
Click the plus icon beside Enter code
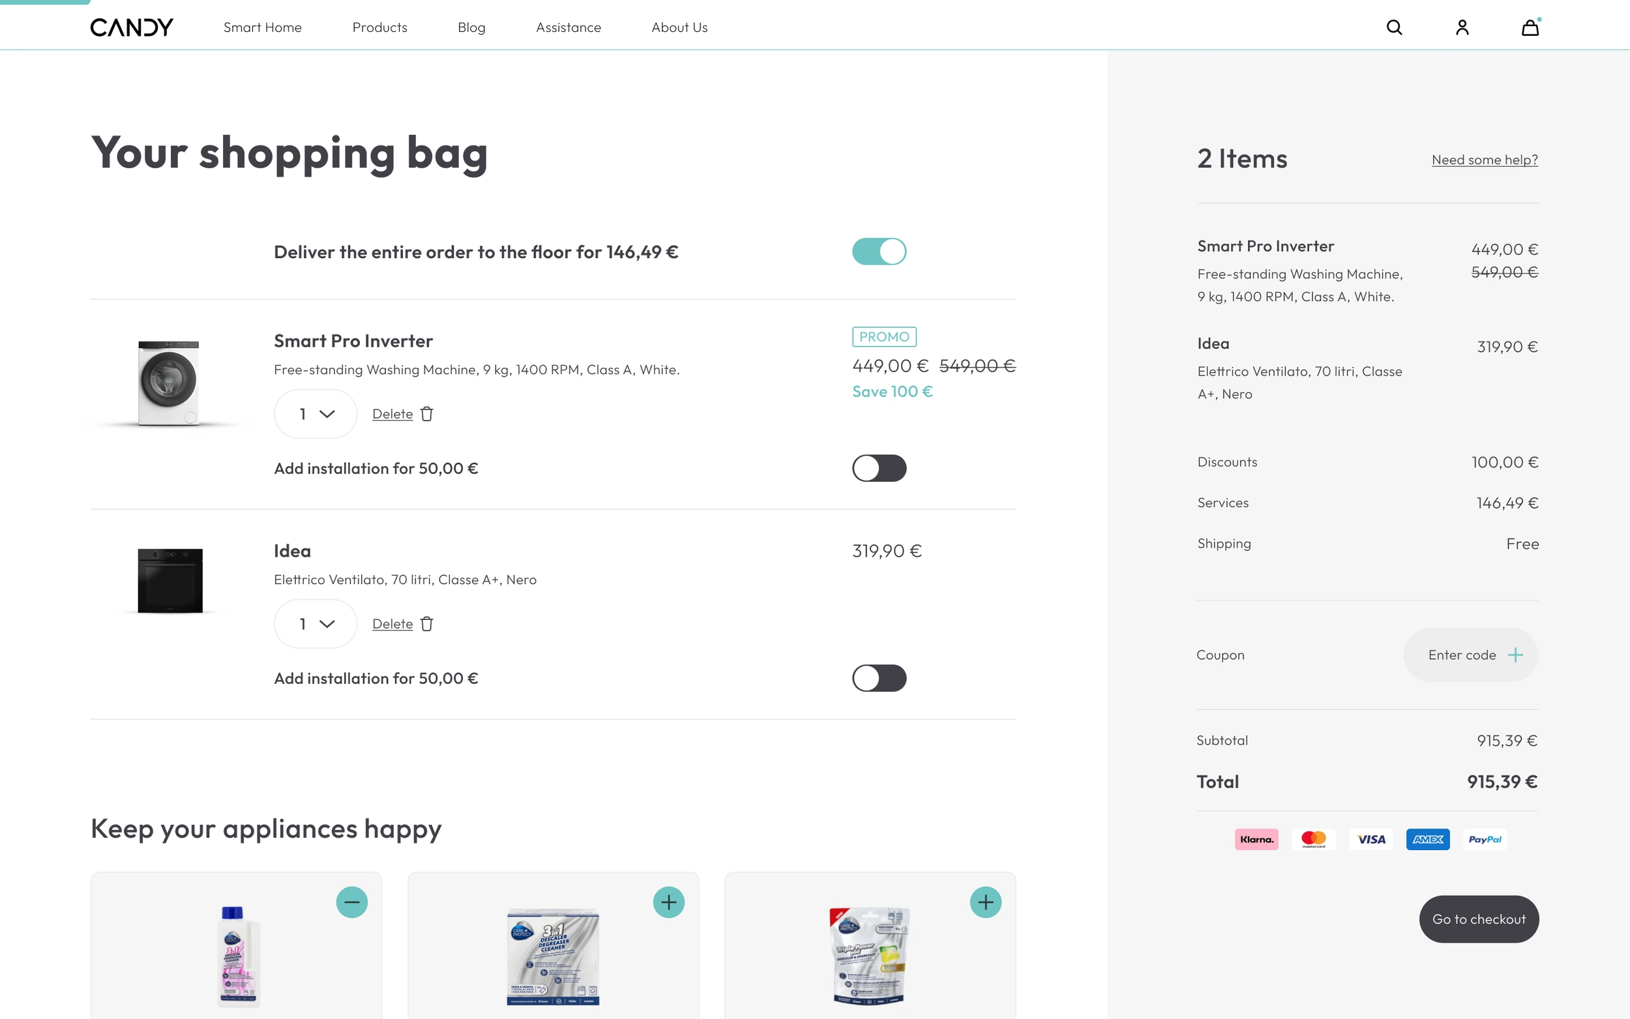point(1515,655)
